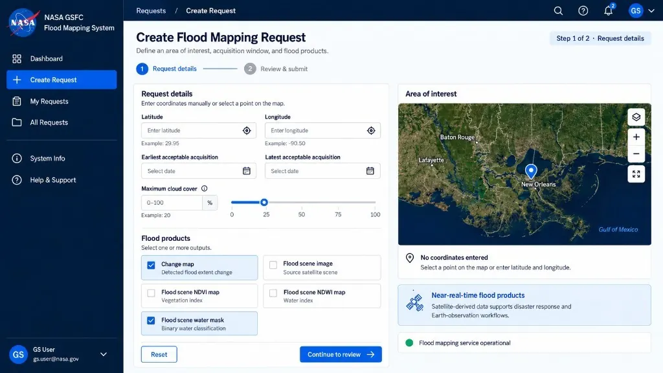Click info icon beside Maximum cloud cover

coord(204,188)
